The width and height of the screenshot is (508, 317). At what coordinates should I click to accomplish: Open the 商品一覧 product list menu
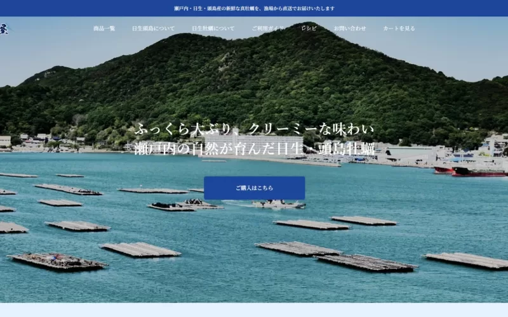[x=104, y=29]
